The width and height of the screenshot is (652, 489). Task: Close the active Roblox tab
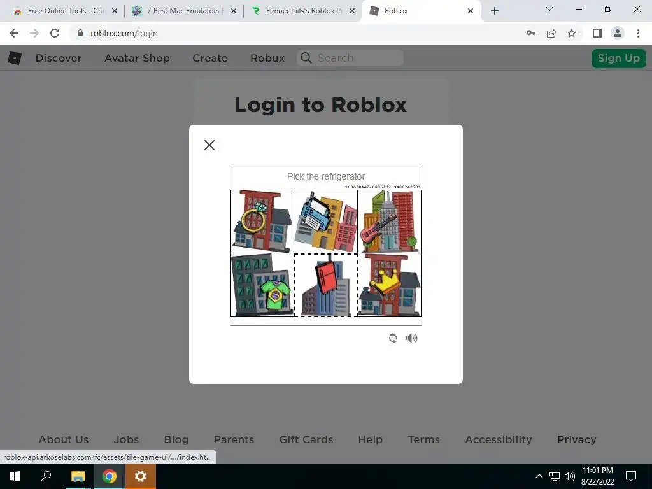point(471,11)
